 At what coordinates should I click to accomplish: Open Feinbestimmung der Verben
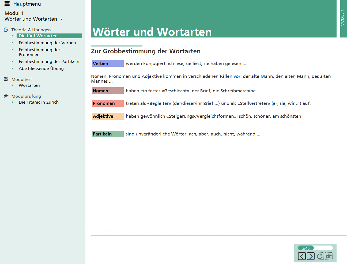47,43
